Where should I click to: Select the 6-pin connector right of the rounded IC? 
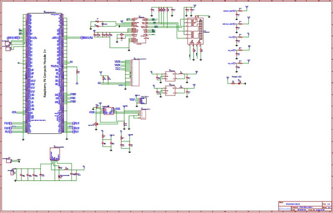click(x=143, y=115)
